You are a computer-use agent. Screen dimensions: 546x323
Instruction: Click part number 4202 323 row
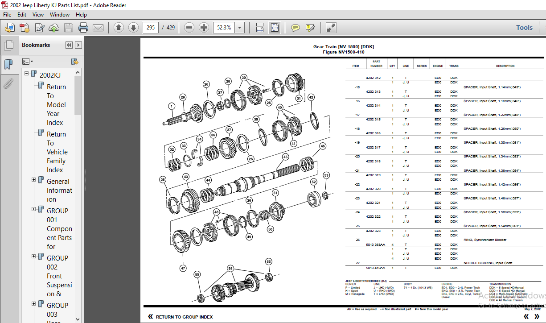(x=373, y=231)
